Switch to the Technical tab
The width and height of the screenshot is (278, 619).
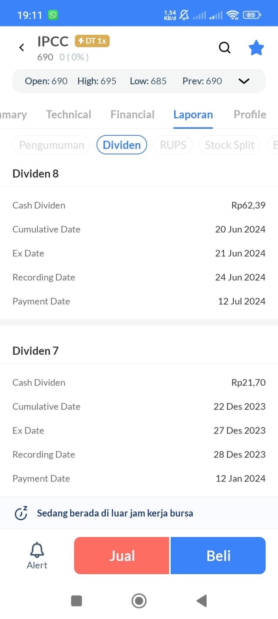[69, 114]
